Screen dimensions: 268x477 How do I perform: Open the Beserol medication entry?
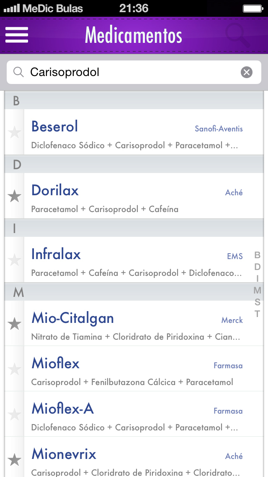134,133
